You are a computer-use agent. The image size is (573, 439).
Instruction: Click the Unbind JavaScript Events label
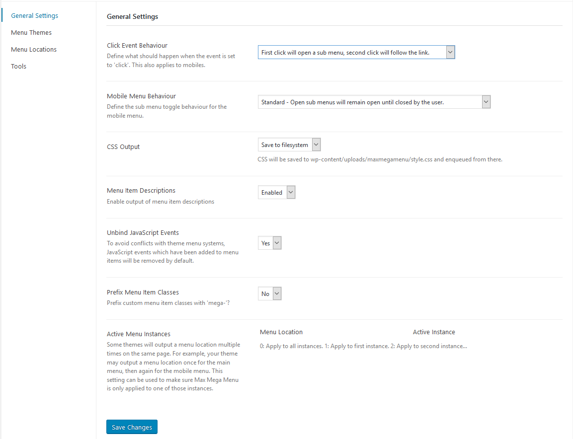(x=143, y=232)
